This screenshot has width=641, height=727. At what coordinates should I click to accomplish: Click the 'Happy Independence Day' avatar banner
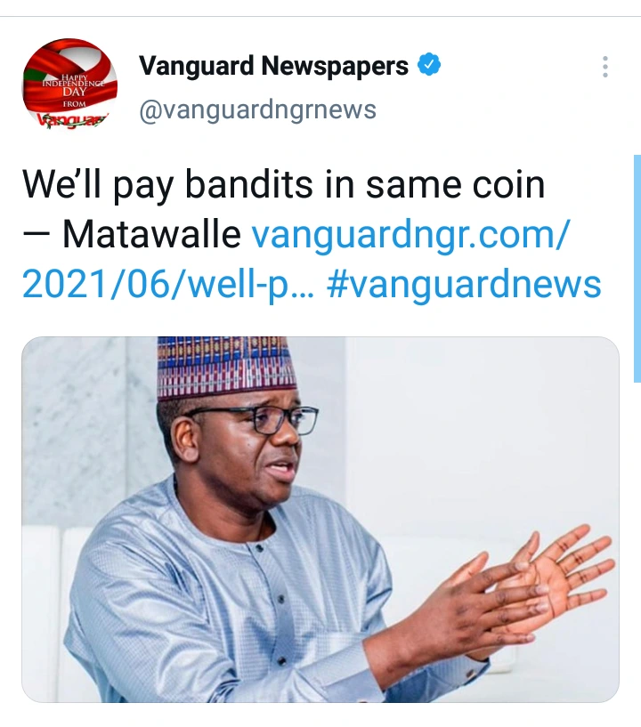[x=73, y=86]
